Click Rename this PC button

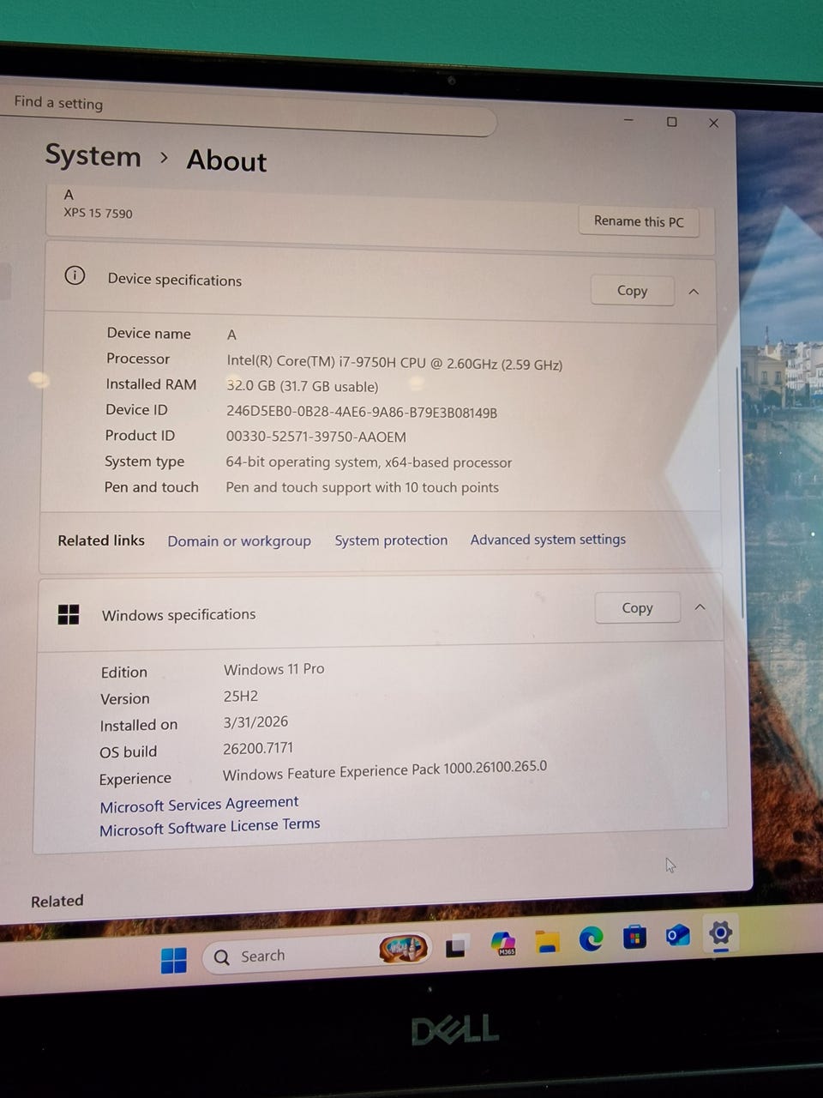tap(639, 221)
